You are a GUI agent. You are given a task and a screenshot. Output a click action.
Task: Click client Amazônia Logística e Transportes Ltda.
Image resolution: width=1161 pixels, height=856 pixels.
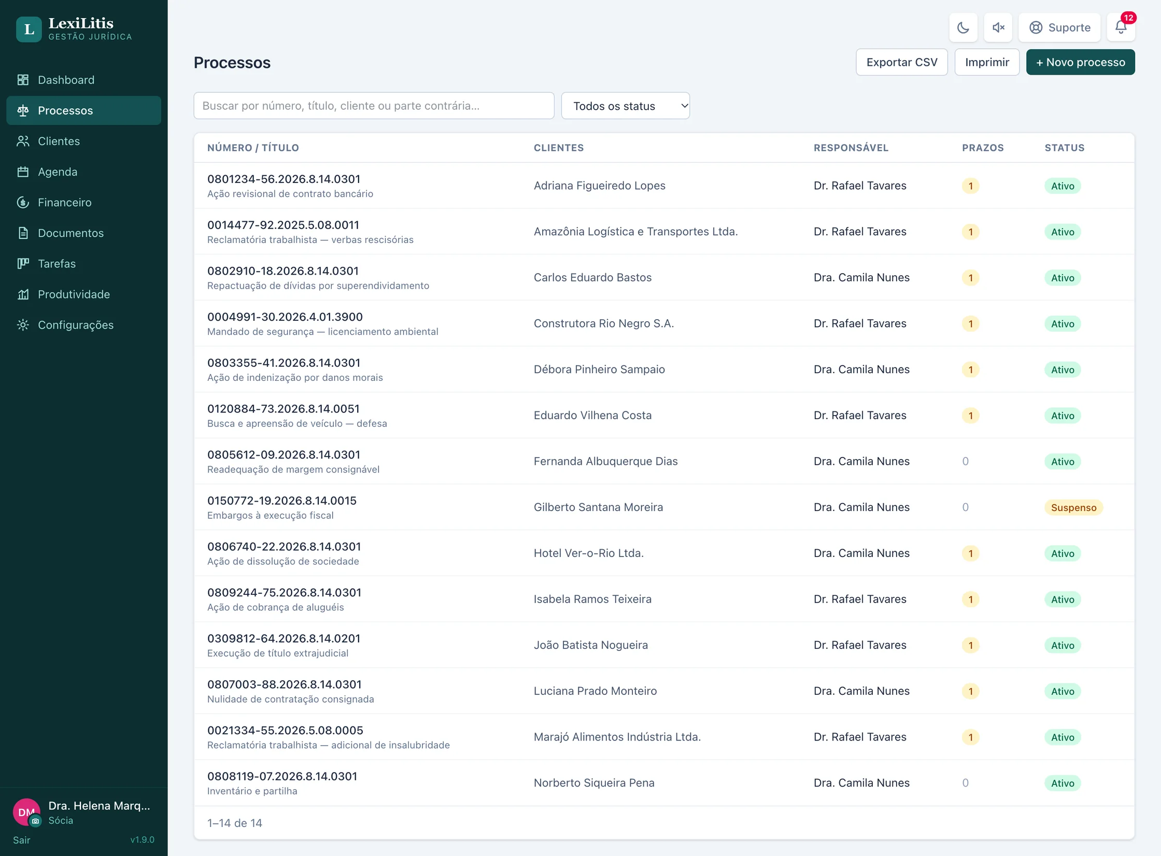pos(635,232)
